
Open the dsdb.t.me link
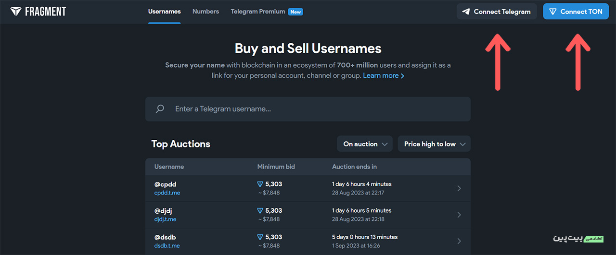point(167,246)
